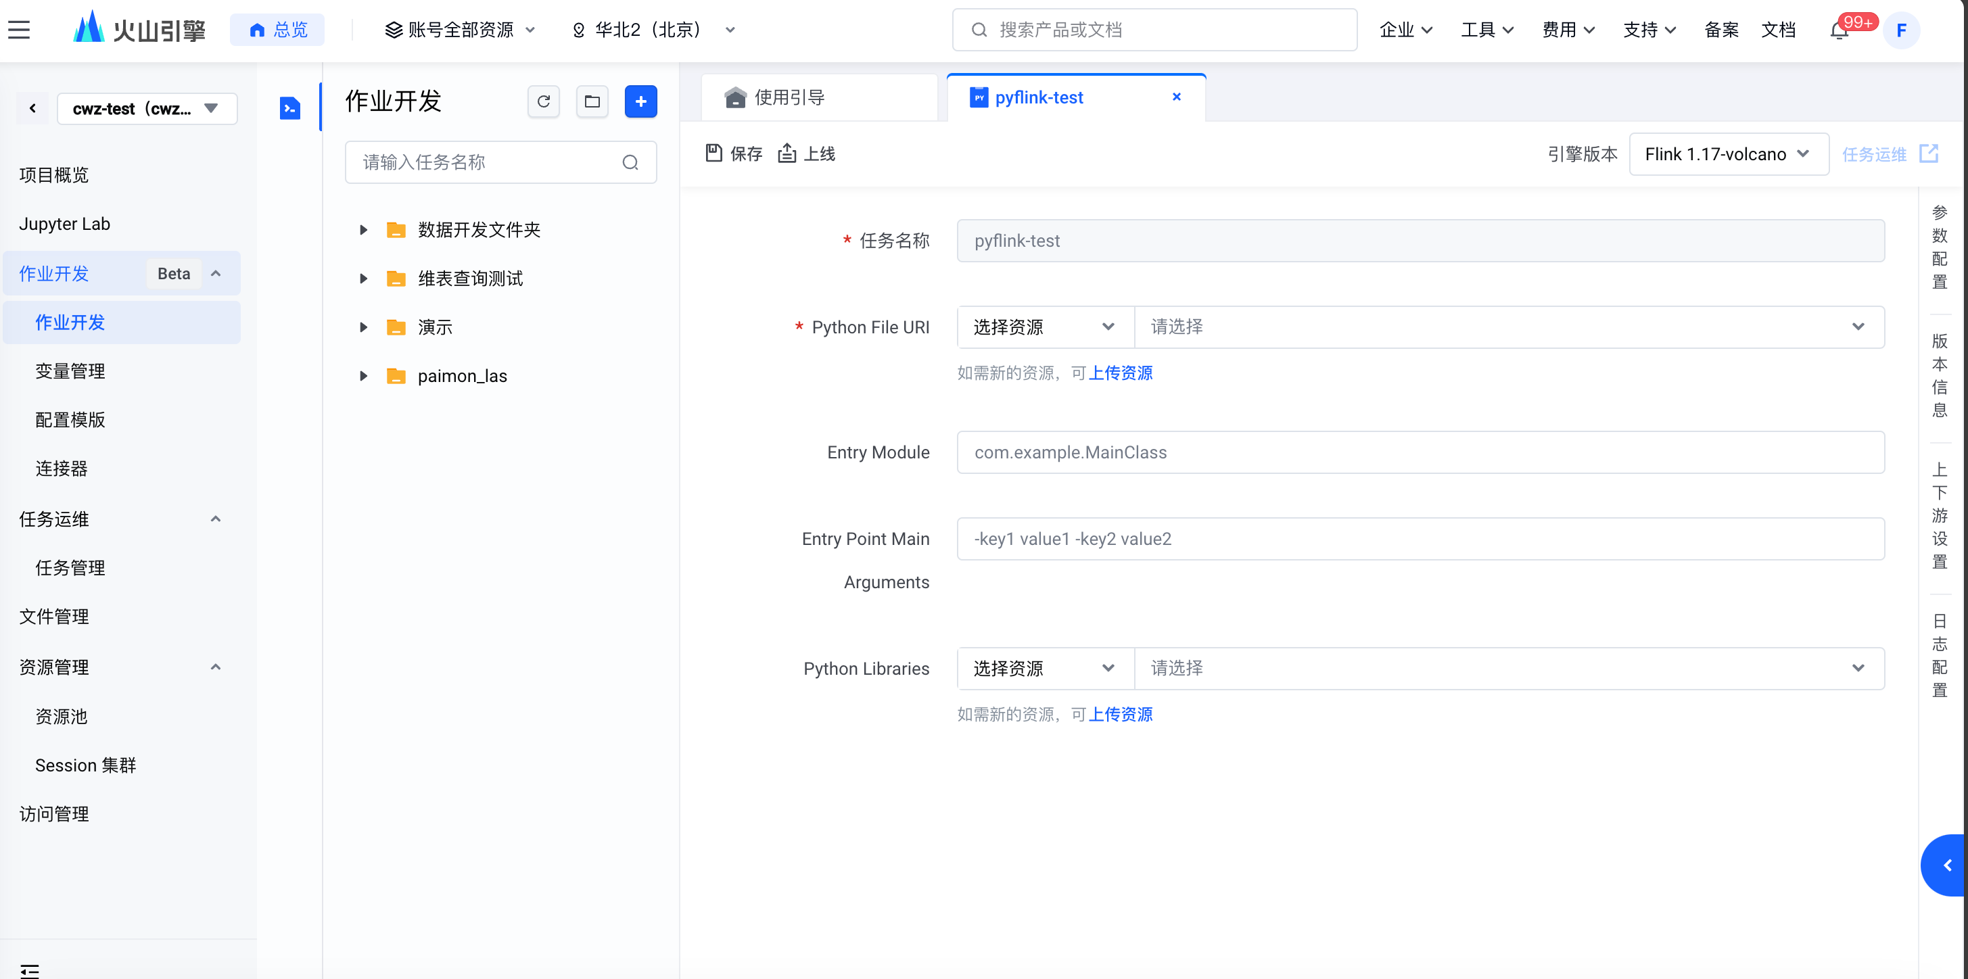Close the pyflink-test tab
The height and width of the screenshot is (979, 1968).
tap(1177, 97)
